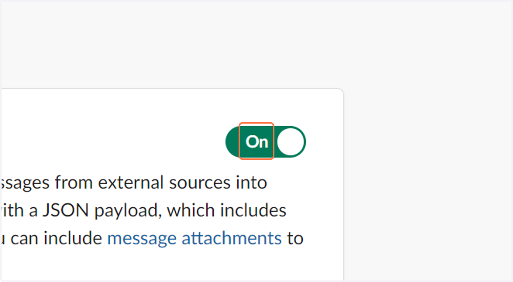
Task: Click the word "message" in the blue link
Action: coord(142,239)
